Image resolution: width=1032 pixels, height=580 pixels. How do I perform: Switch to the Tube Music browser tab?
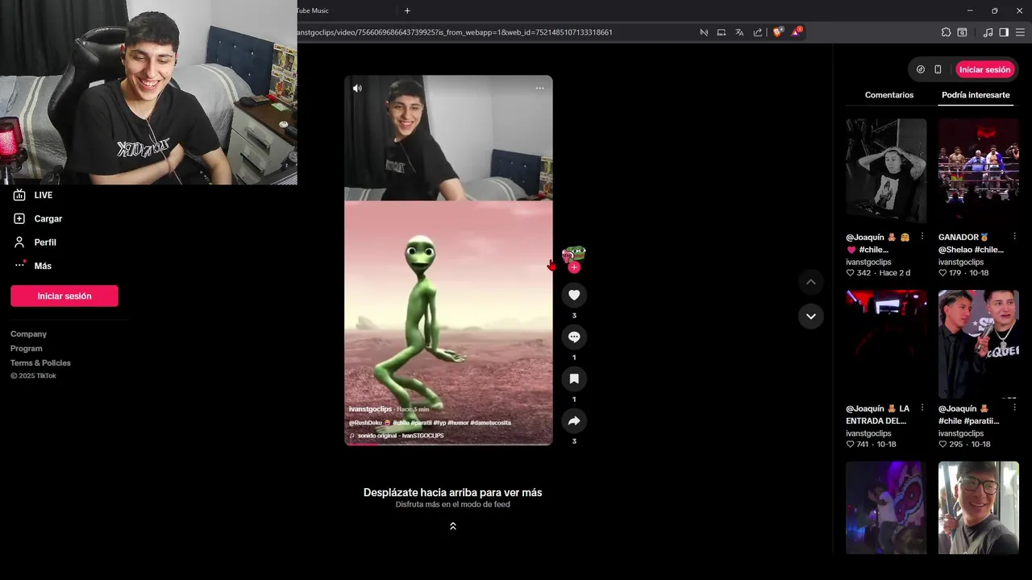(313, 10)
